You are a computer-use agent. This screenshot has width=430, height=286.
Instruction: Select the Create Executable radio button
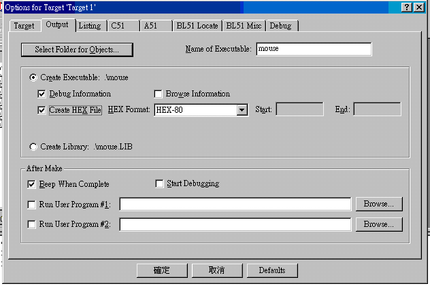tap(33, 77)
